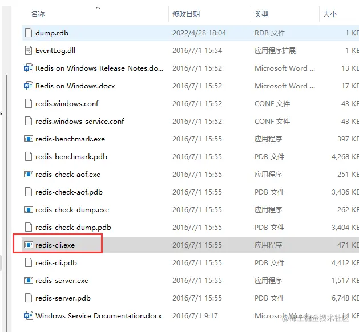Viewport: 359px width, 332px height.
Task: Click the EventLog.dll file icon
Action: pos(29,50)
